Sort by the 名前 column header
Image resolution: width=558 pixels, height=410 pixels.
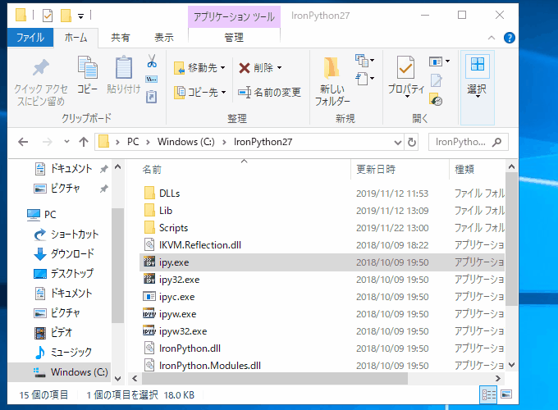pos(245,170)
